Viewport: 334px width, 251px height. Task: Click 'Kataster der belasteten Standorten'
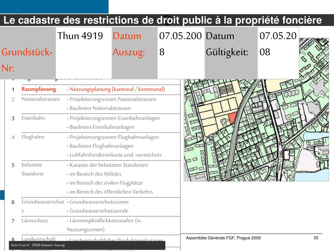pos(109,165)
